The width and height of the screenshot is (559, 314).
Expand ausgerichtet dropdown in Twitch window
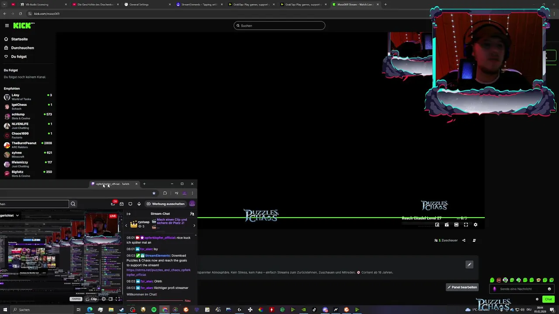pyautogui.click(x=10, y=215)
